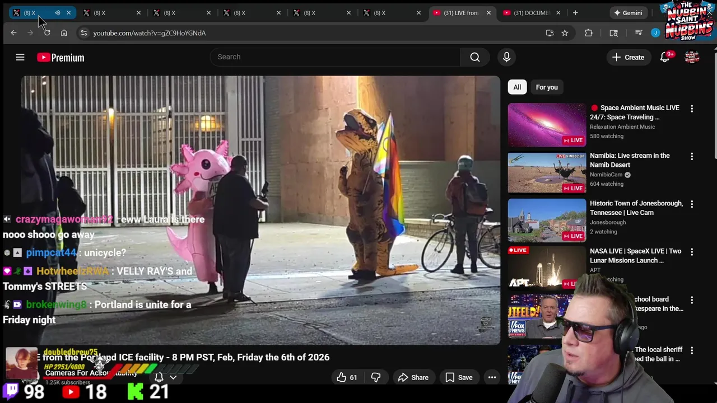
Task: Click Namib Desert live stream thumbnail
Action: pyautogui.click(x=547, y=172)
